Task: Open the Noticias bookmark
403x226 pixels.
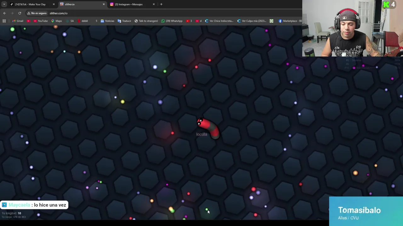Action: coord(107,21)
